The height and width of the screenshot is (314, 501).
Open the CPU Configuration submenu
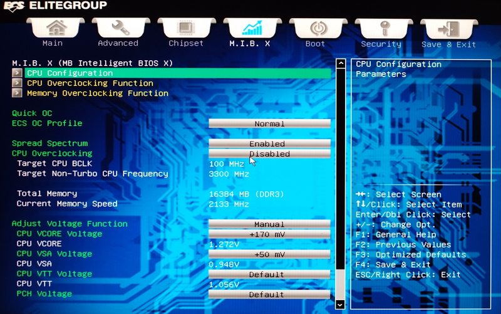coord(178,73)
